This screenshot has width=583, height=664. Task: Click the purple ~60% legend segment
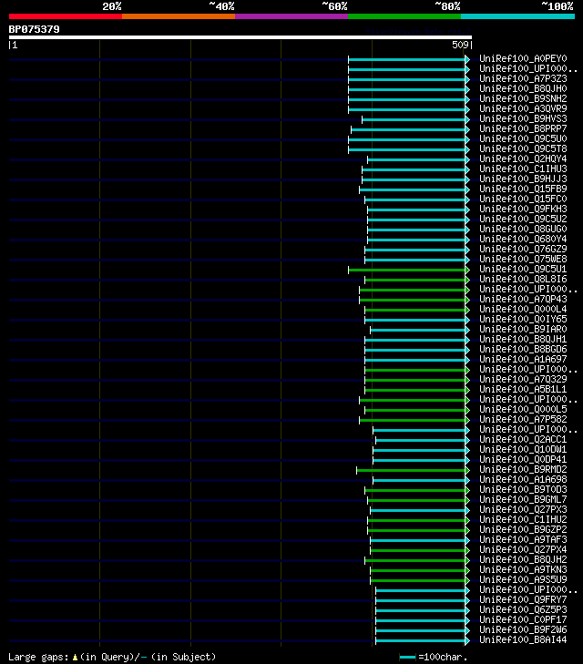[x=291, y=16]
